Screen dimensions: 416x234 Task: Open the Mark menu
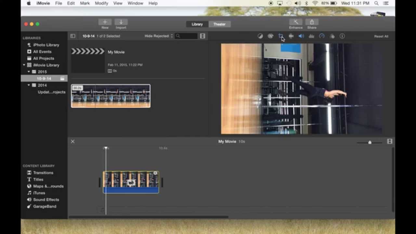(x=85, y=3)
